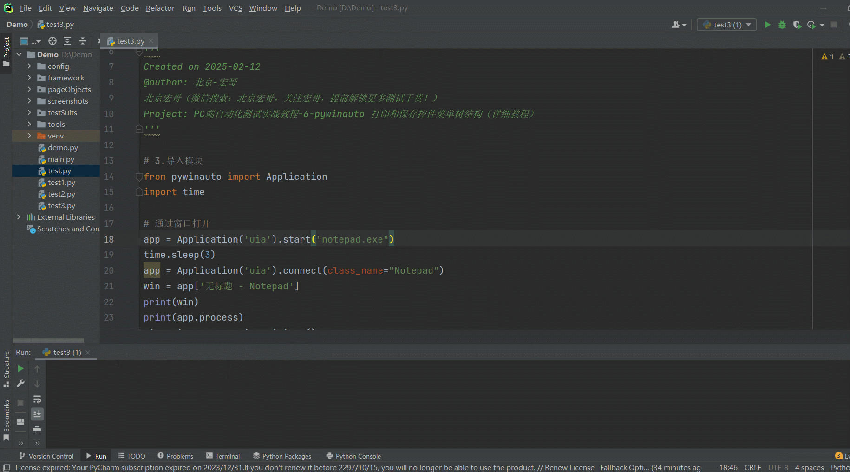This screenshot has width=850, height=472.
Task: Click down the stack trace arrow
Action: tap(37, 384)
